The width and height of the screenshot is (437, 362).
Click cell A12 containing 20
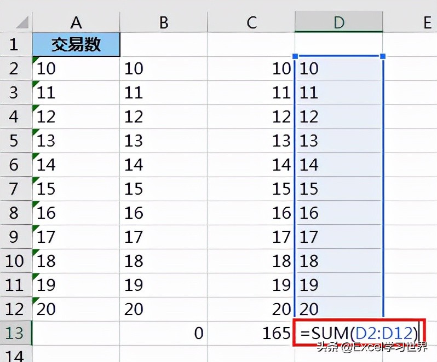(76, 309)
